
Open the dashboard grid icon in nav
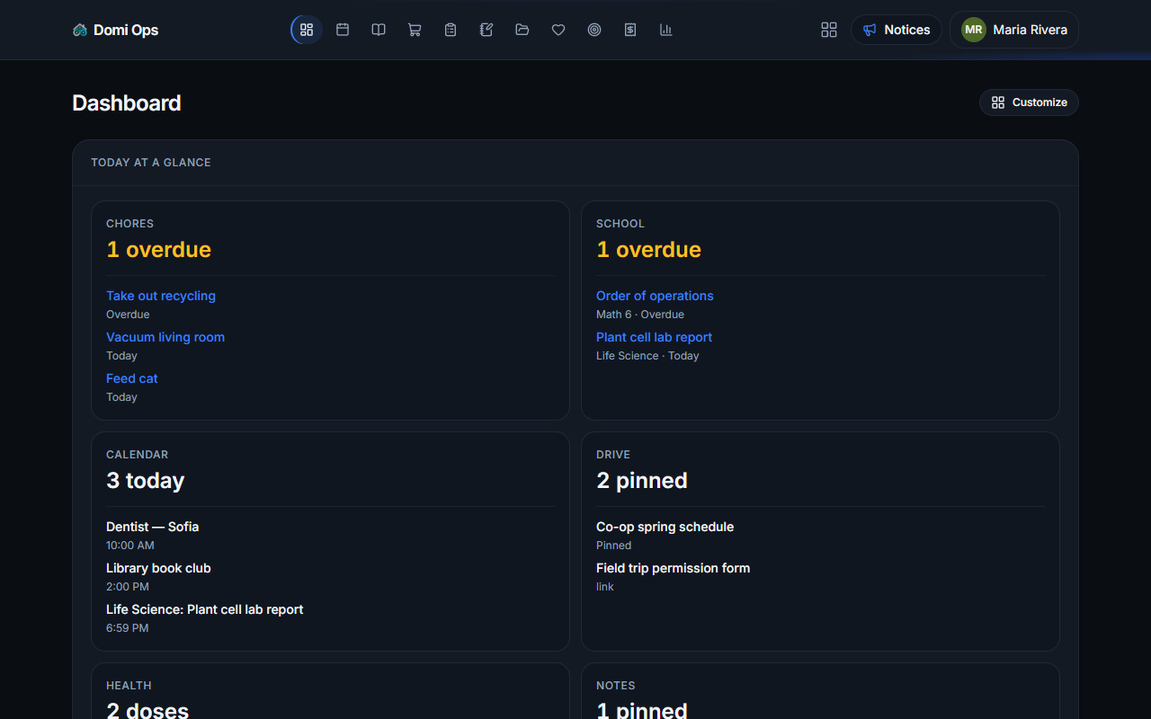[307, 30]
